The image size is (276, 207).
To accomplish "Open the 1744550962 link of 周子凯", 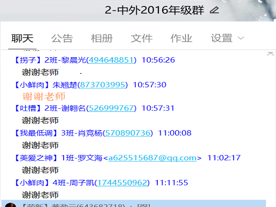I will 122,183.
